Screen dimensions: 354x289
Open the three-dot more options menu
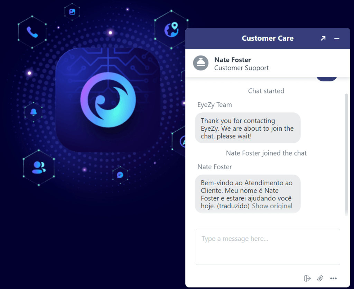tap(333, 278)
